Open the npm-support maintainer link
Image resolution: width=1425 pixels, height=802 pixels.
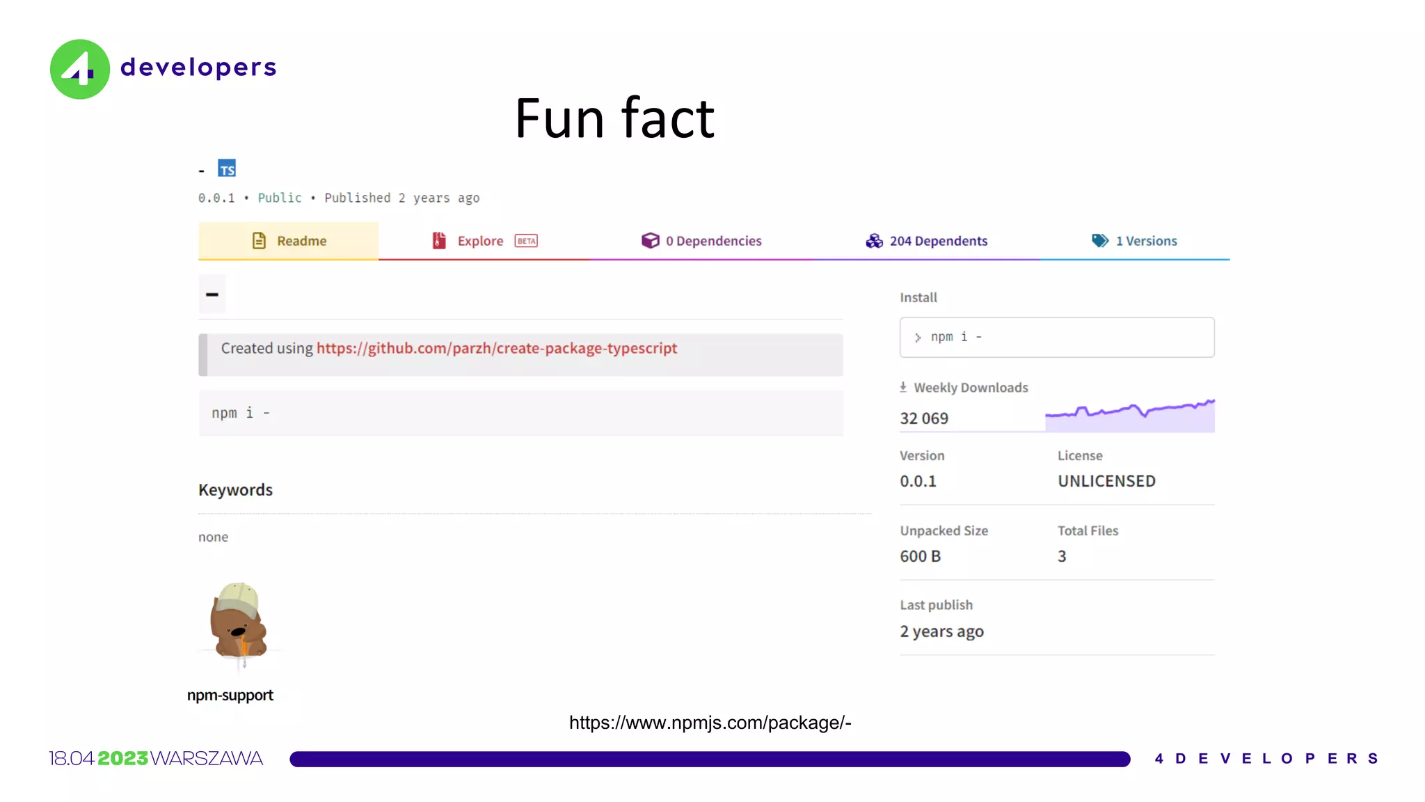[x=230, y=695]
